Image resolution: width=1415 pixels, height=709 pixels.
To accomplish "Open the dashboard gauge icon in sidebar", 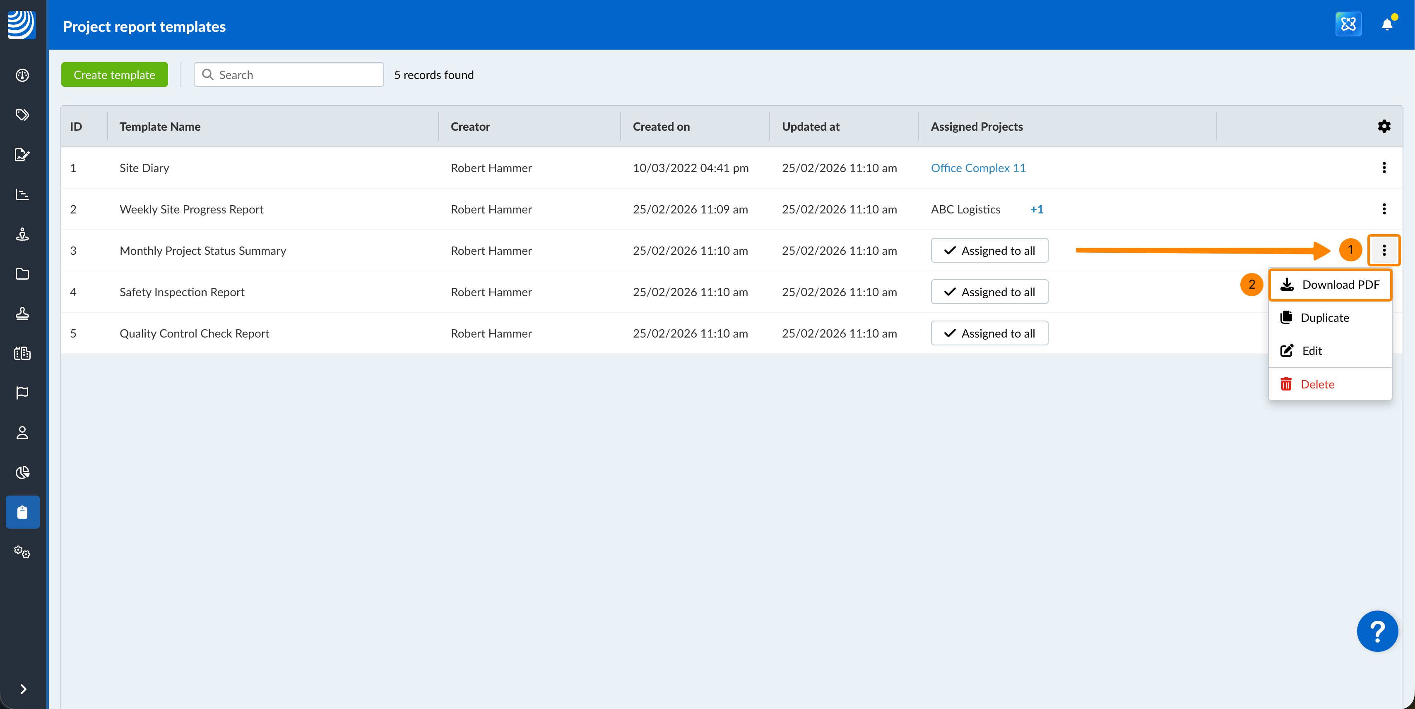I will click(22, 75).
